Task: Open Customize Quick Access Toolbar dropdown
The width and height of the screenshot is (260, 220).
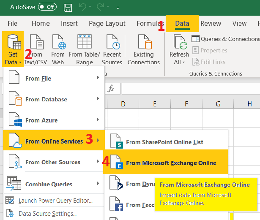Action: click(x=118, y=8)
